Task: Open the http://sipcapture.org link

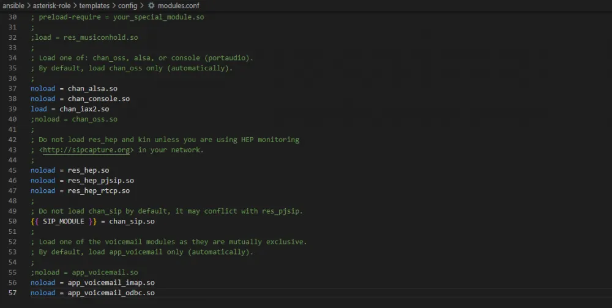Action: 86,150
